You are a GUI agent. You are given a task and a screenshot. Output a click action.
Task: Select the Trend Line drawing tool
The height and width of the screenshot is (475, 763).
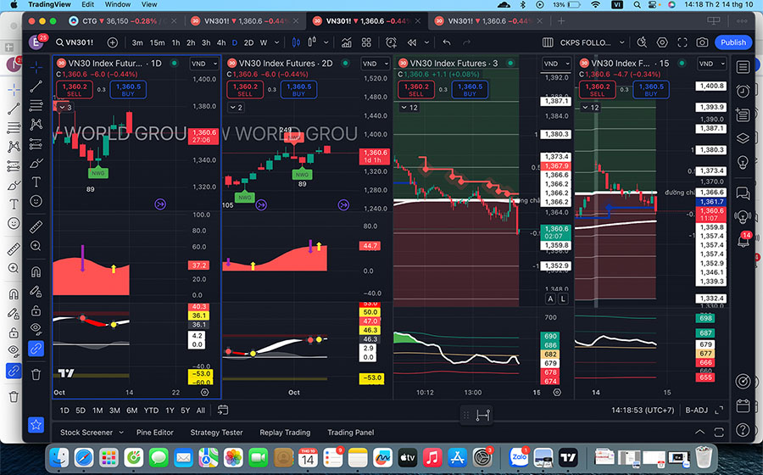coord(36,86)
